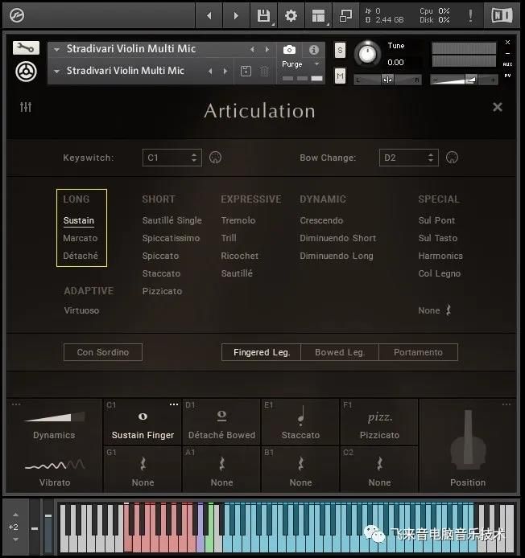
Task: Solo the instrument with S button
Action: [340, 50]
